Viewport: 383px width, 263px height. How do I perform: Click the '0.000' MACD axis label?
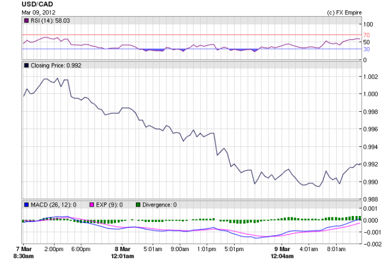[371, 220]
